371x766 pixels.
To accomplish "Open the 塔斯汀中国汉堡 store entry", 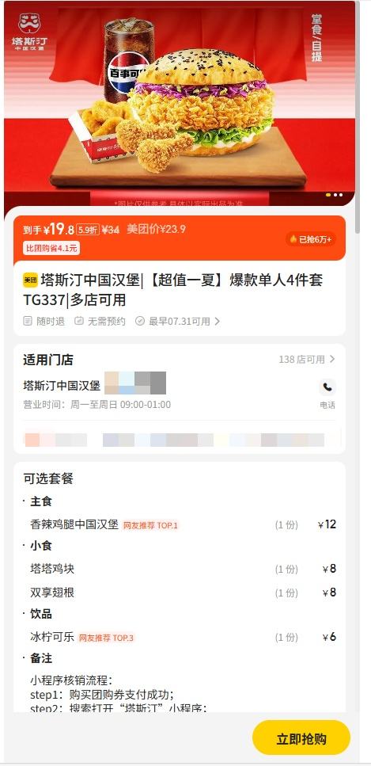I will pos(62,386).
